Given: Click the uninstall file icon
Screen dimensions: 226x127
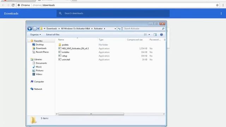Looking at the screenshot, I should [60, 60].
